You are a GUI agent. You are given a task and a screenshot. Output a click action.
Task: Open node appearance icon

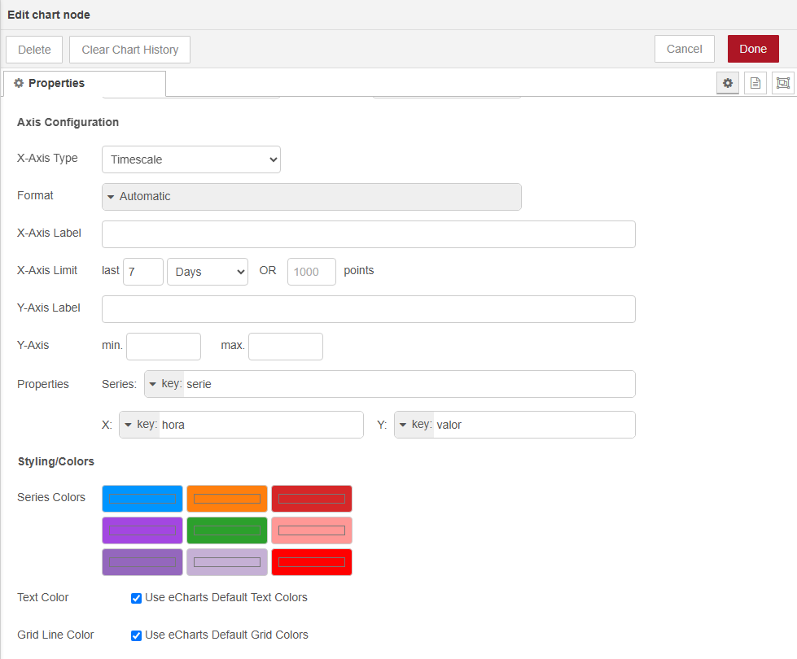[783, 83]
